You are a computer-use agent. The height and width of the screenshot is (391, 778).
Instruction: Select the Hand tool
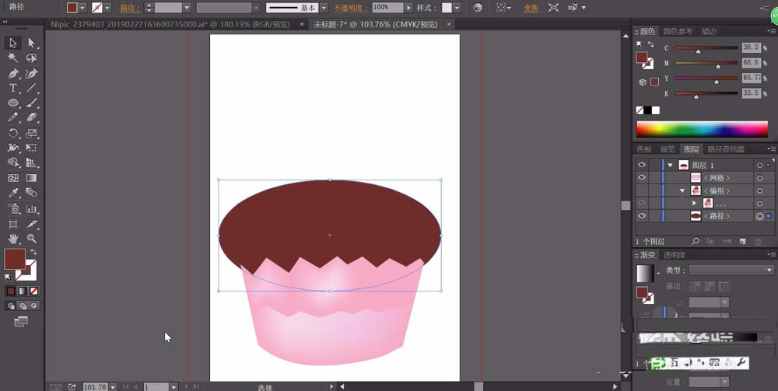point(13,238)
